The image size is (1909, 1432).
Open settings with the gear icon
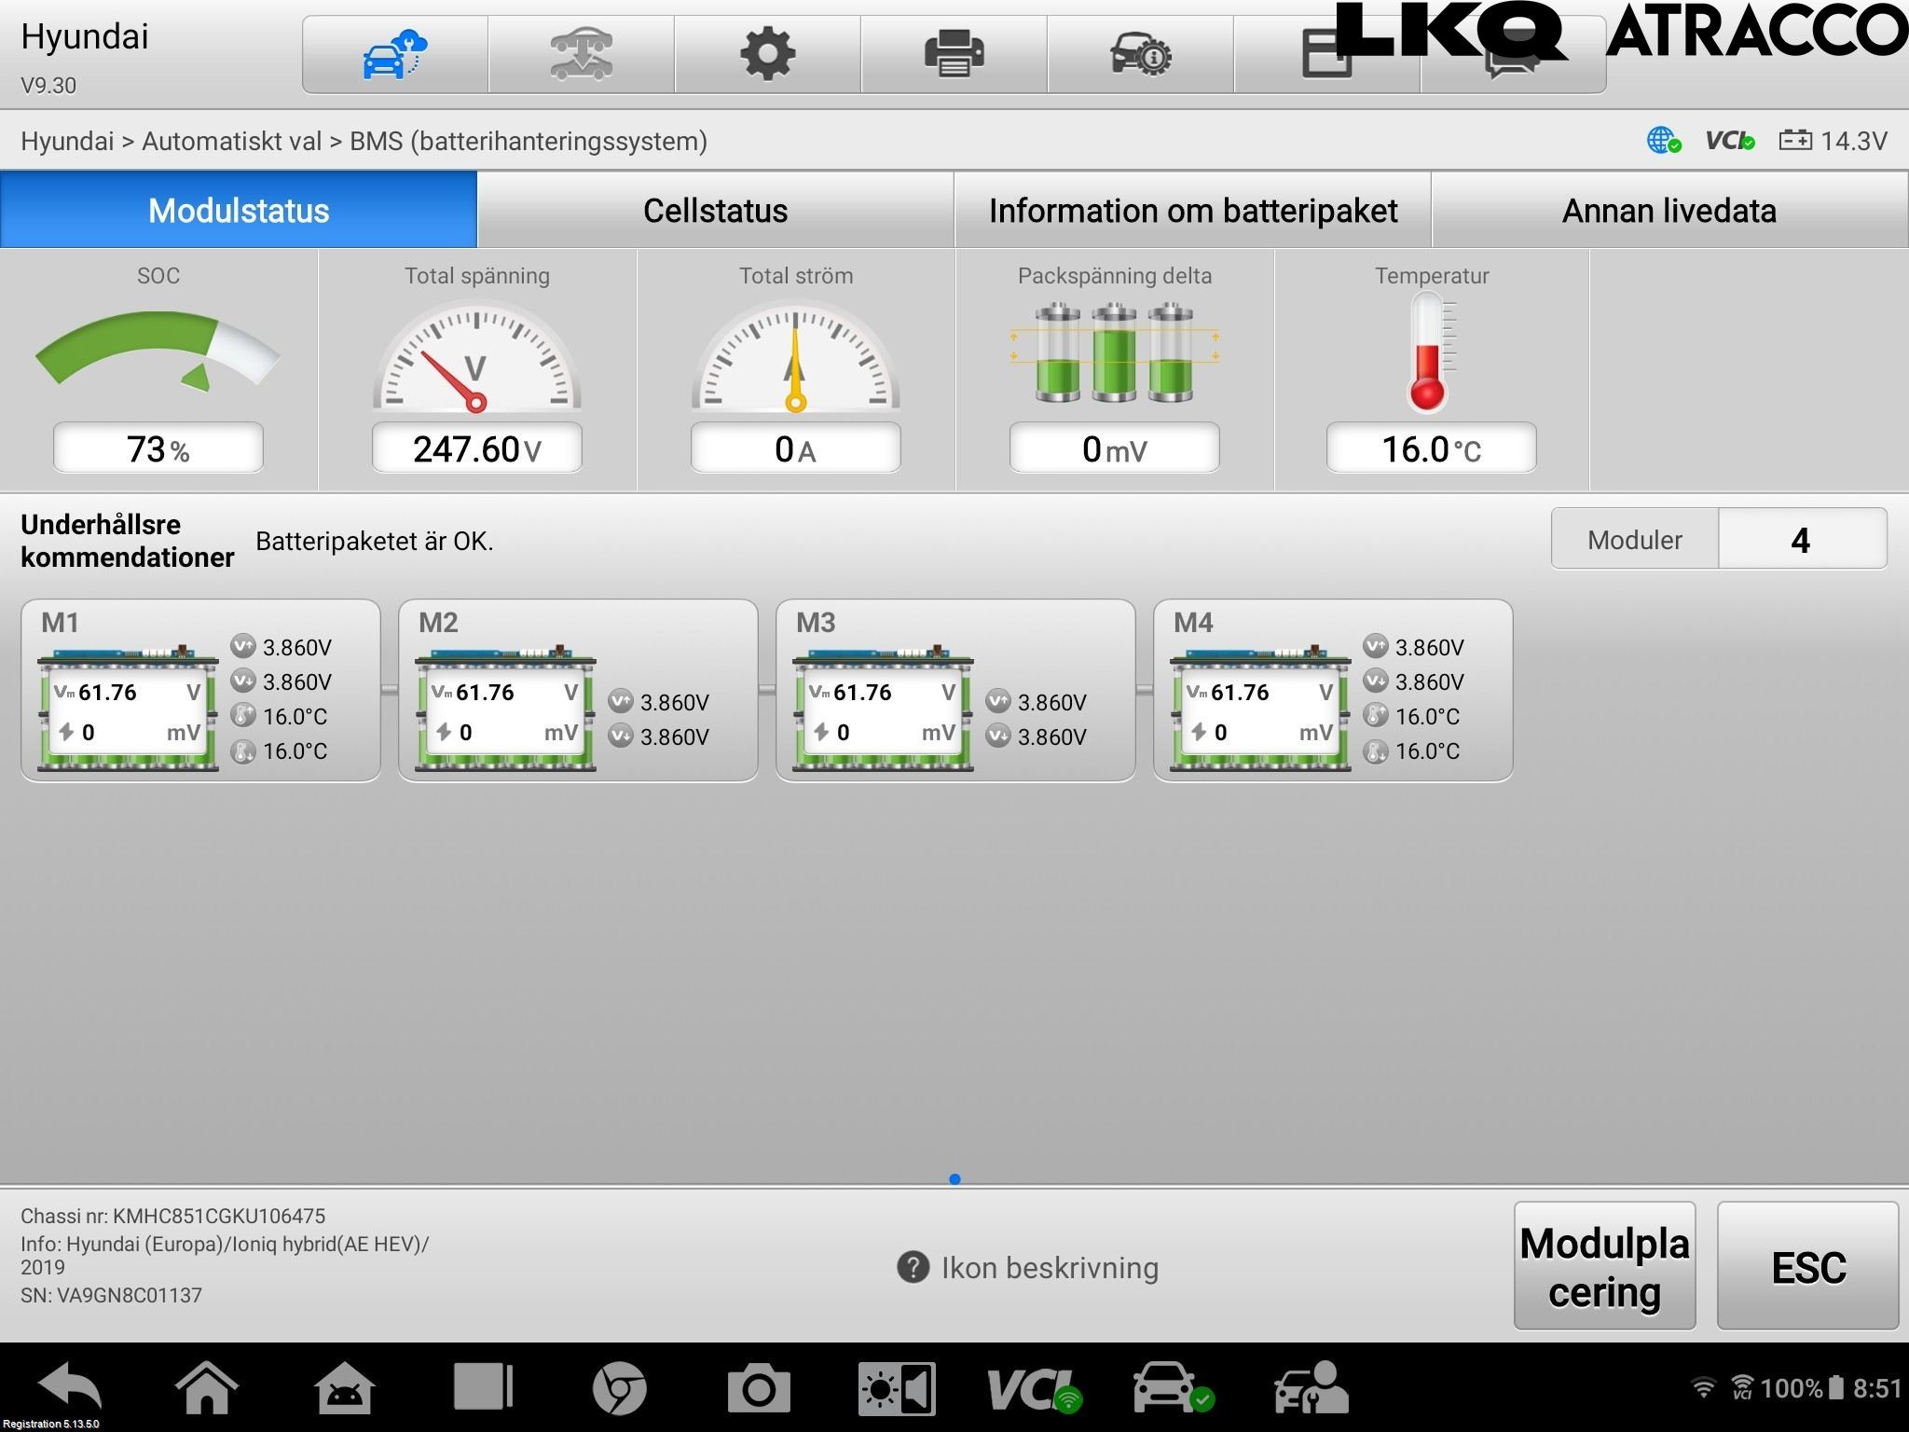[x=767, y=54]
